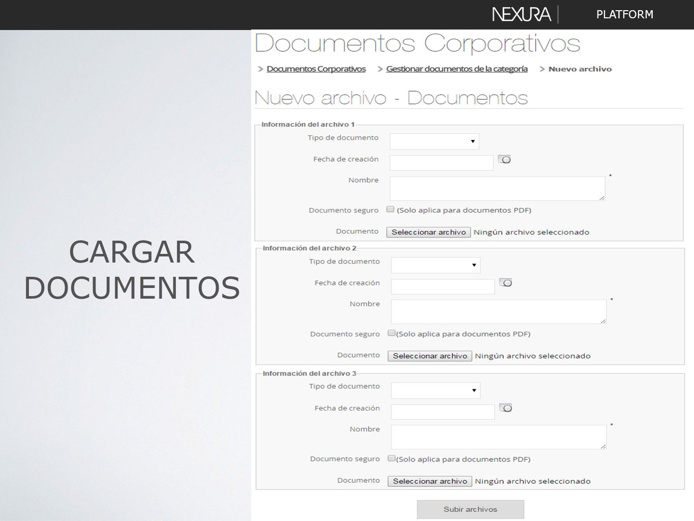Open Gestionar documentos de la categoría breadcrumb
This screenshot has width=694, height=521.
tap(457, 69)
